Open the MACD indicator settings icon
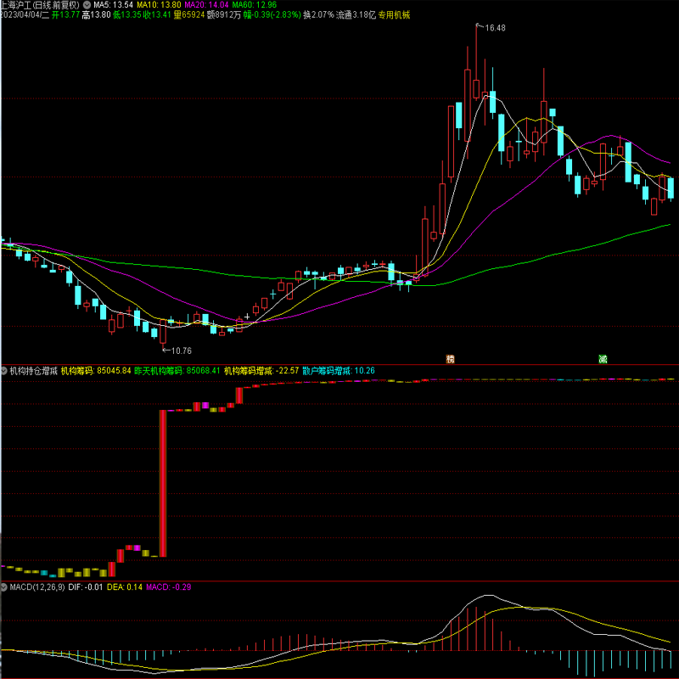Viewport: 679px width, 679px height. [x=4, y=586]
